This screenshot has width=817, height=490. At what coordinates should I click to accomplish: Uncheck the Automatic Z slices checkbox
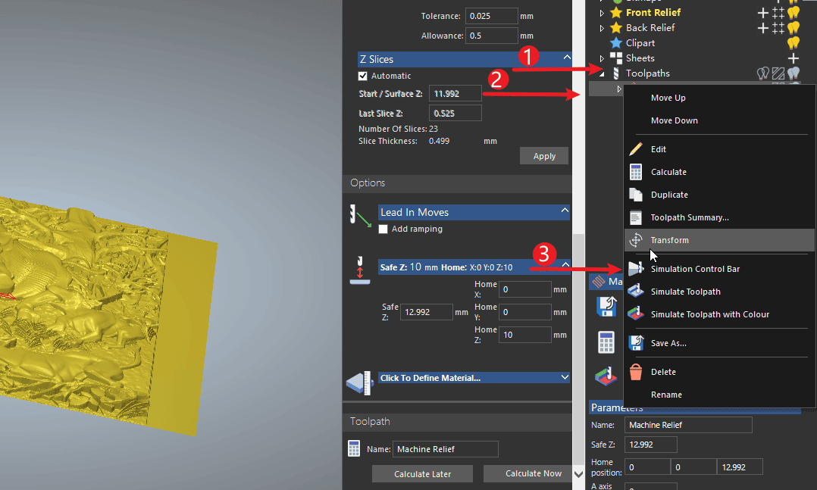click(363, 76)
